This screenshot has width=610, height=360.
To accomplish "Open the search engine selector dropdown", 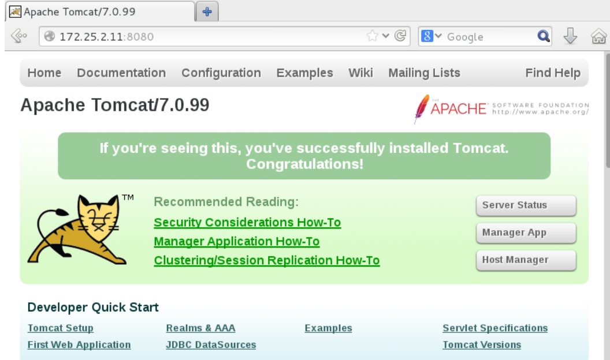I will tap(432, 36).
